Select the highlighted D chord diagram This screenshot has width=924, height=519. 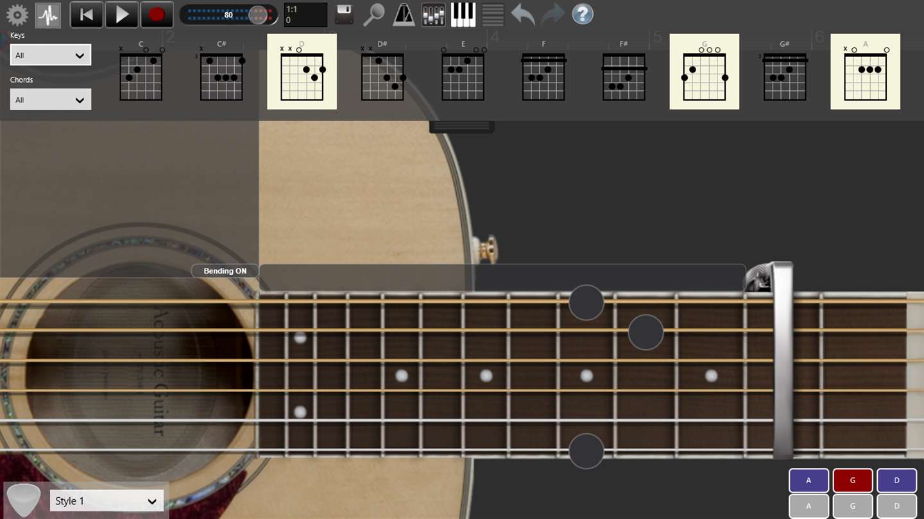point(302,72)
